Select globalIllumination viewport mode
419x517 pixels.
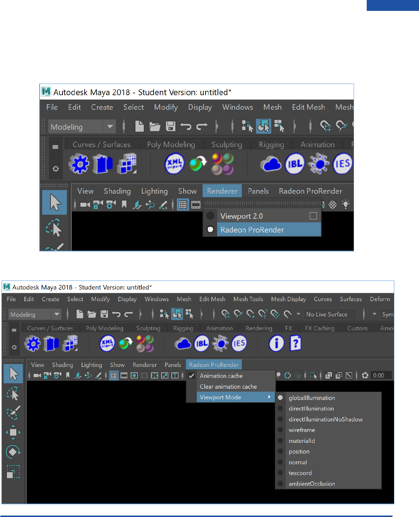(328, 398)
